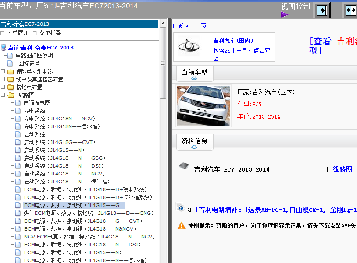The width and height of the screenshot is (357, 263).
Task: Open 启动系统（JL4G18——N——DSI）
Action: tap(64, 166)
